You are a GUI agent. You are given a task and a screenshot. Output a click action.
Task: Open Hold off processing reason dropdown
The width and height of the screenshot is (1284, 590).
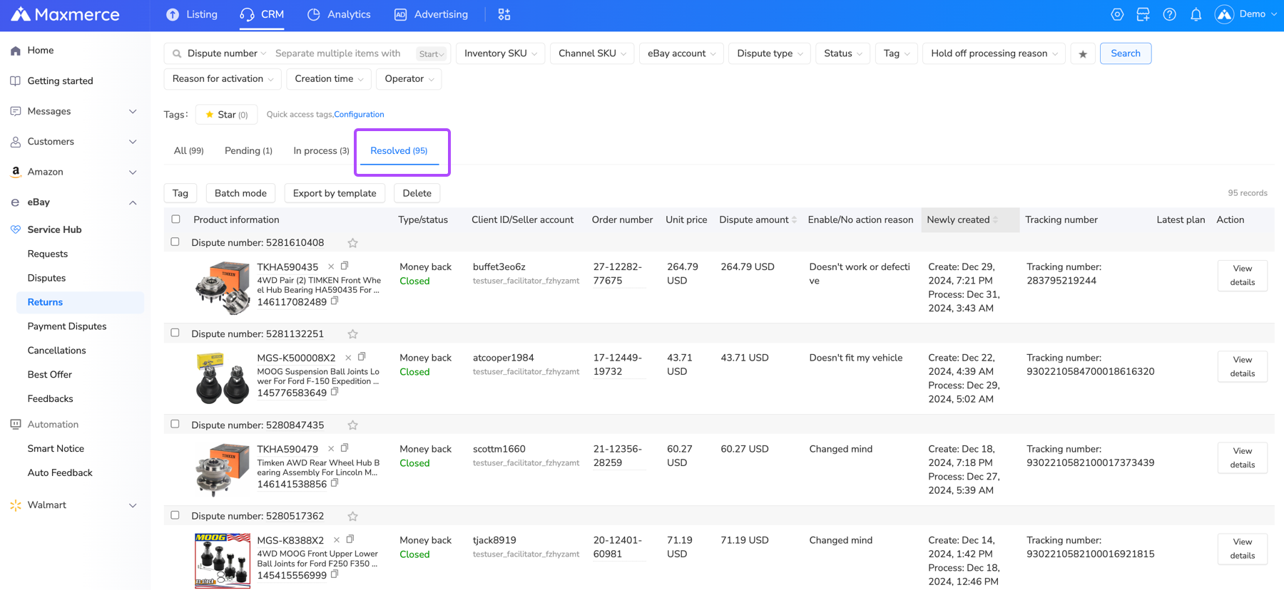click(x=994, y=53)
